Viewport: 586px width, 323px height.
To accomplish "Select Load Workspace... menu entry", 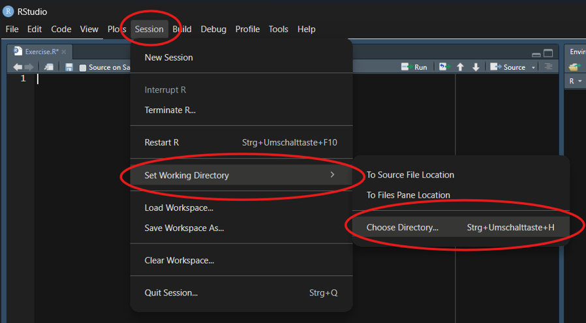I will pyautogui.click(x=241, y=208).
